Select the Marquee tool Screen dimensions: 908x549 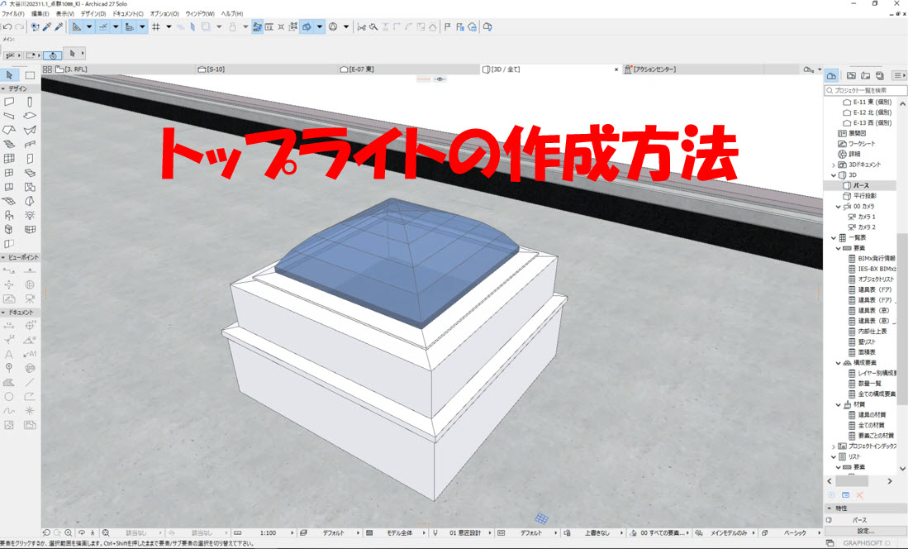tap(31, 75)
